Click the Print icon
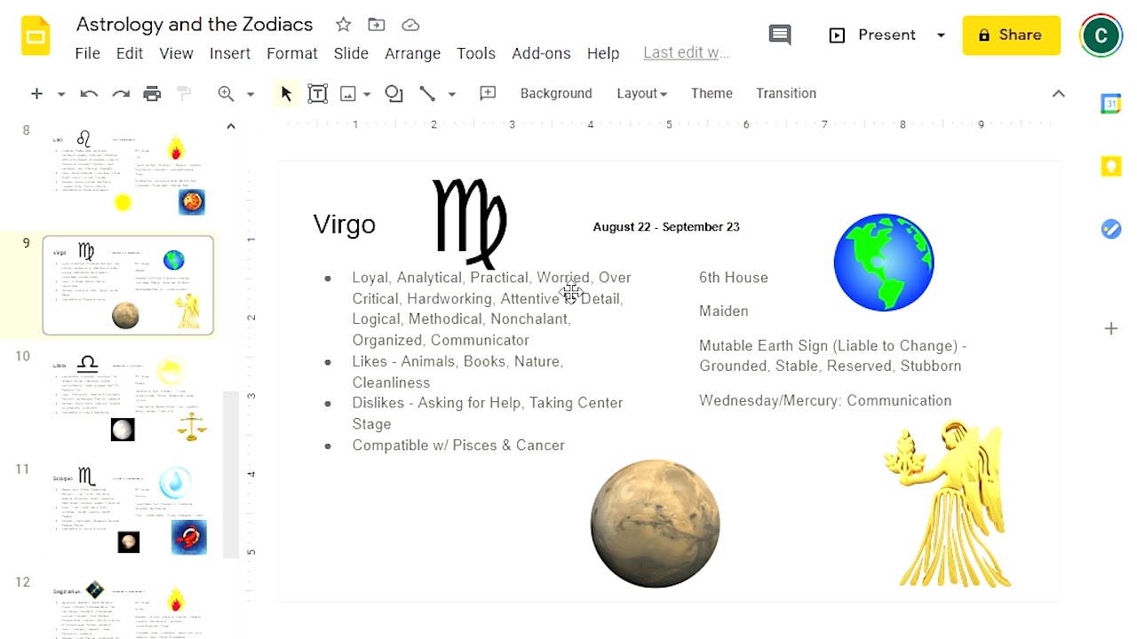 pos(153,93)
